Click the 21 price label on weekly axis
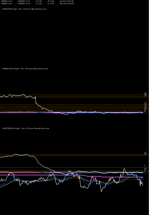This screenshot has width=149, height=215. pos(145,93)
